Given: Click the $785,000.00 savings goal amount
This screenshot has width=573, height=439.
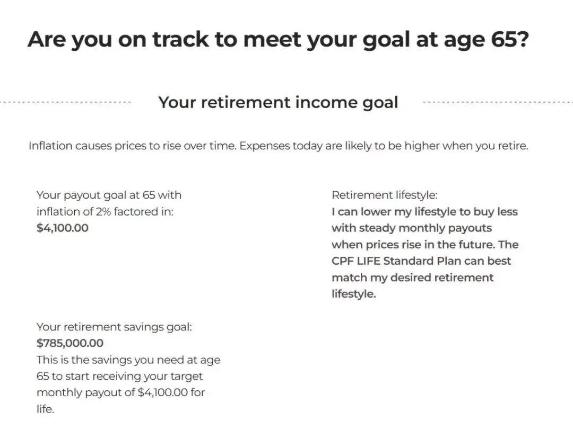Looking at the screenshot, I should 70,343.
